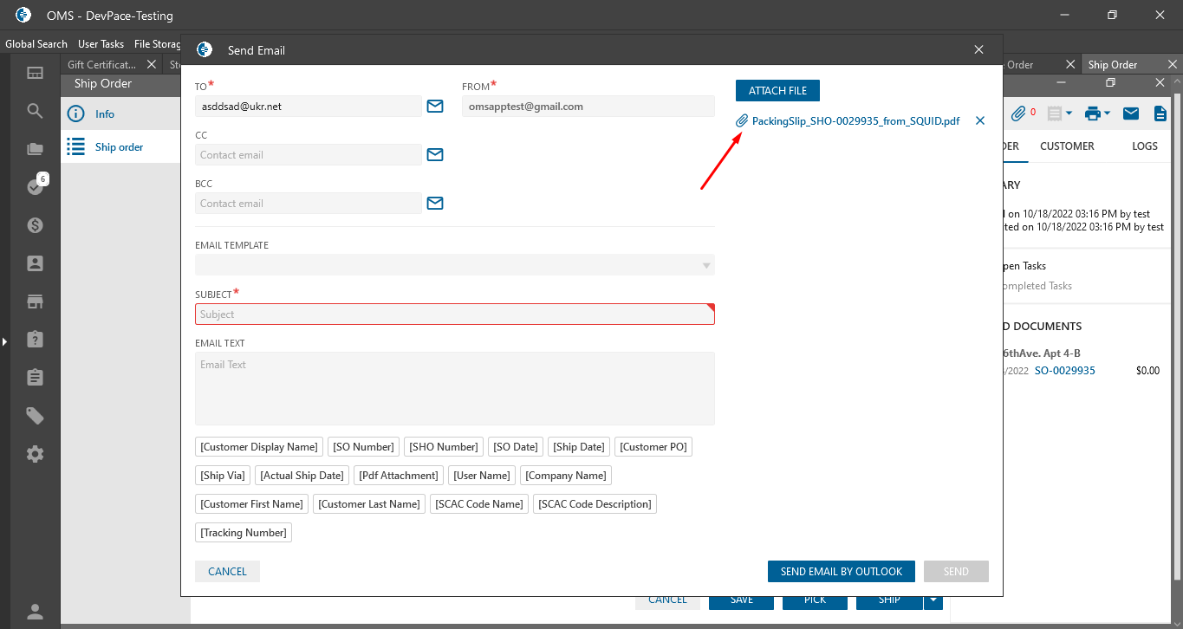Image resolution: width=1183 pixels, height=629 pixels.
Task: Open the TO contact email picker
Action: pos(435,106)
